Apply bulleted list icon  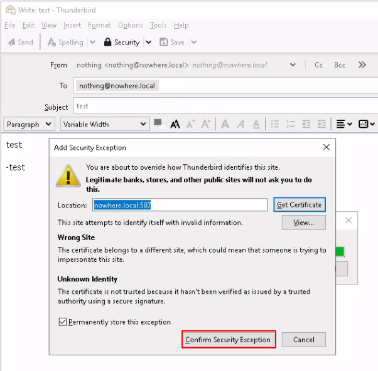tap(275, 124)
